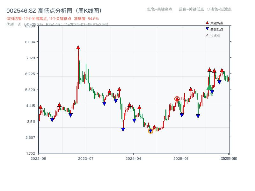
Task: Click the red high marker at 2022-09 chart start
Action: tap(40, 107)
